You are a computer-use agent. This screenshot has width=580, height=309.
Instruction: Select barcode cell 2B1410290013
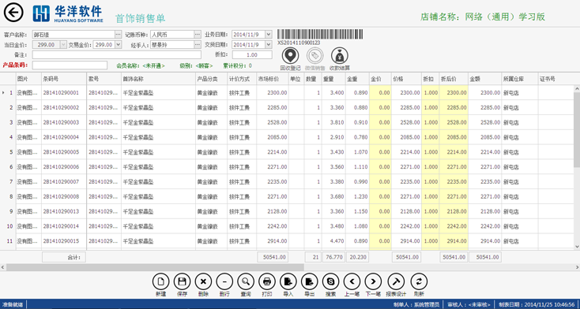tap(64, 211)
